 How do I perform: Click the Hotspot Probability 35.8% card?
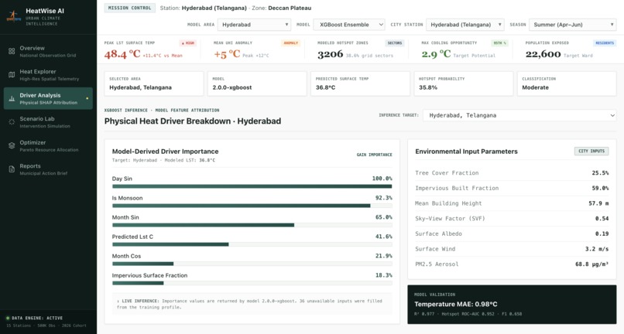463,83
